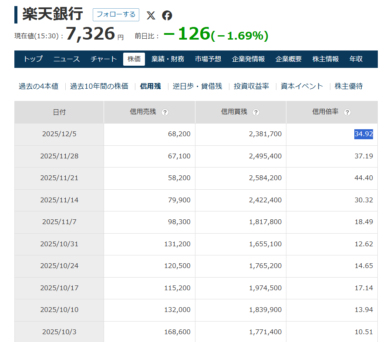The image size is (380, 342).
Task: View the 株主情報 tab
Action: 326,59
